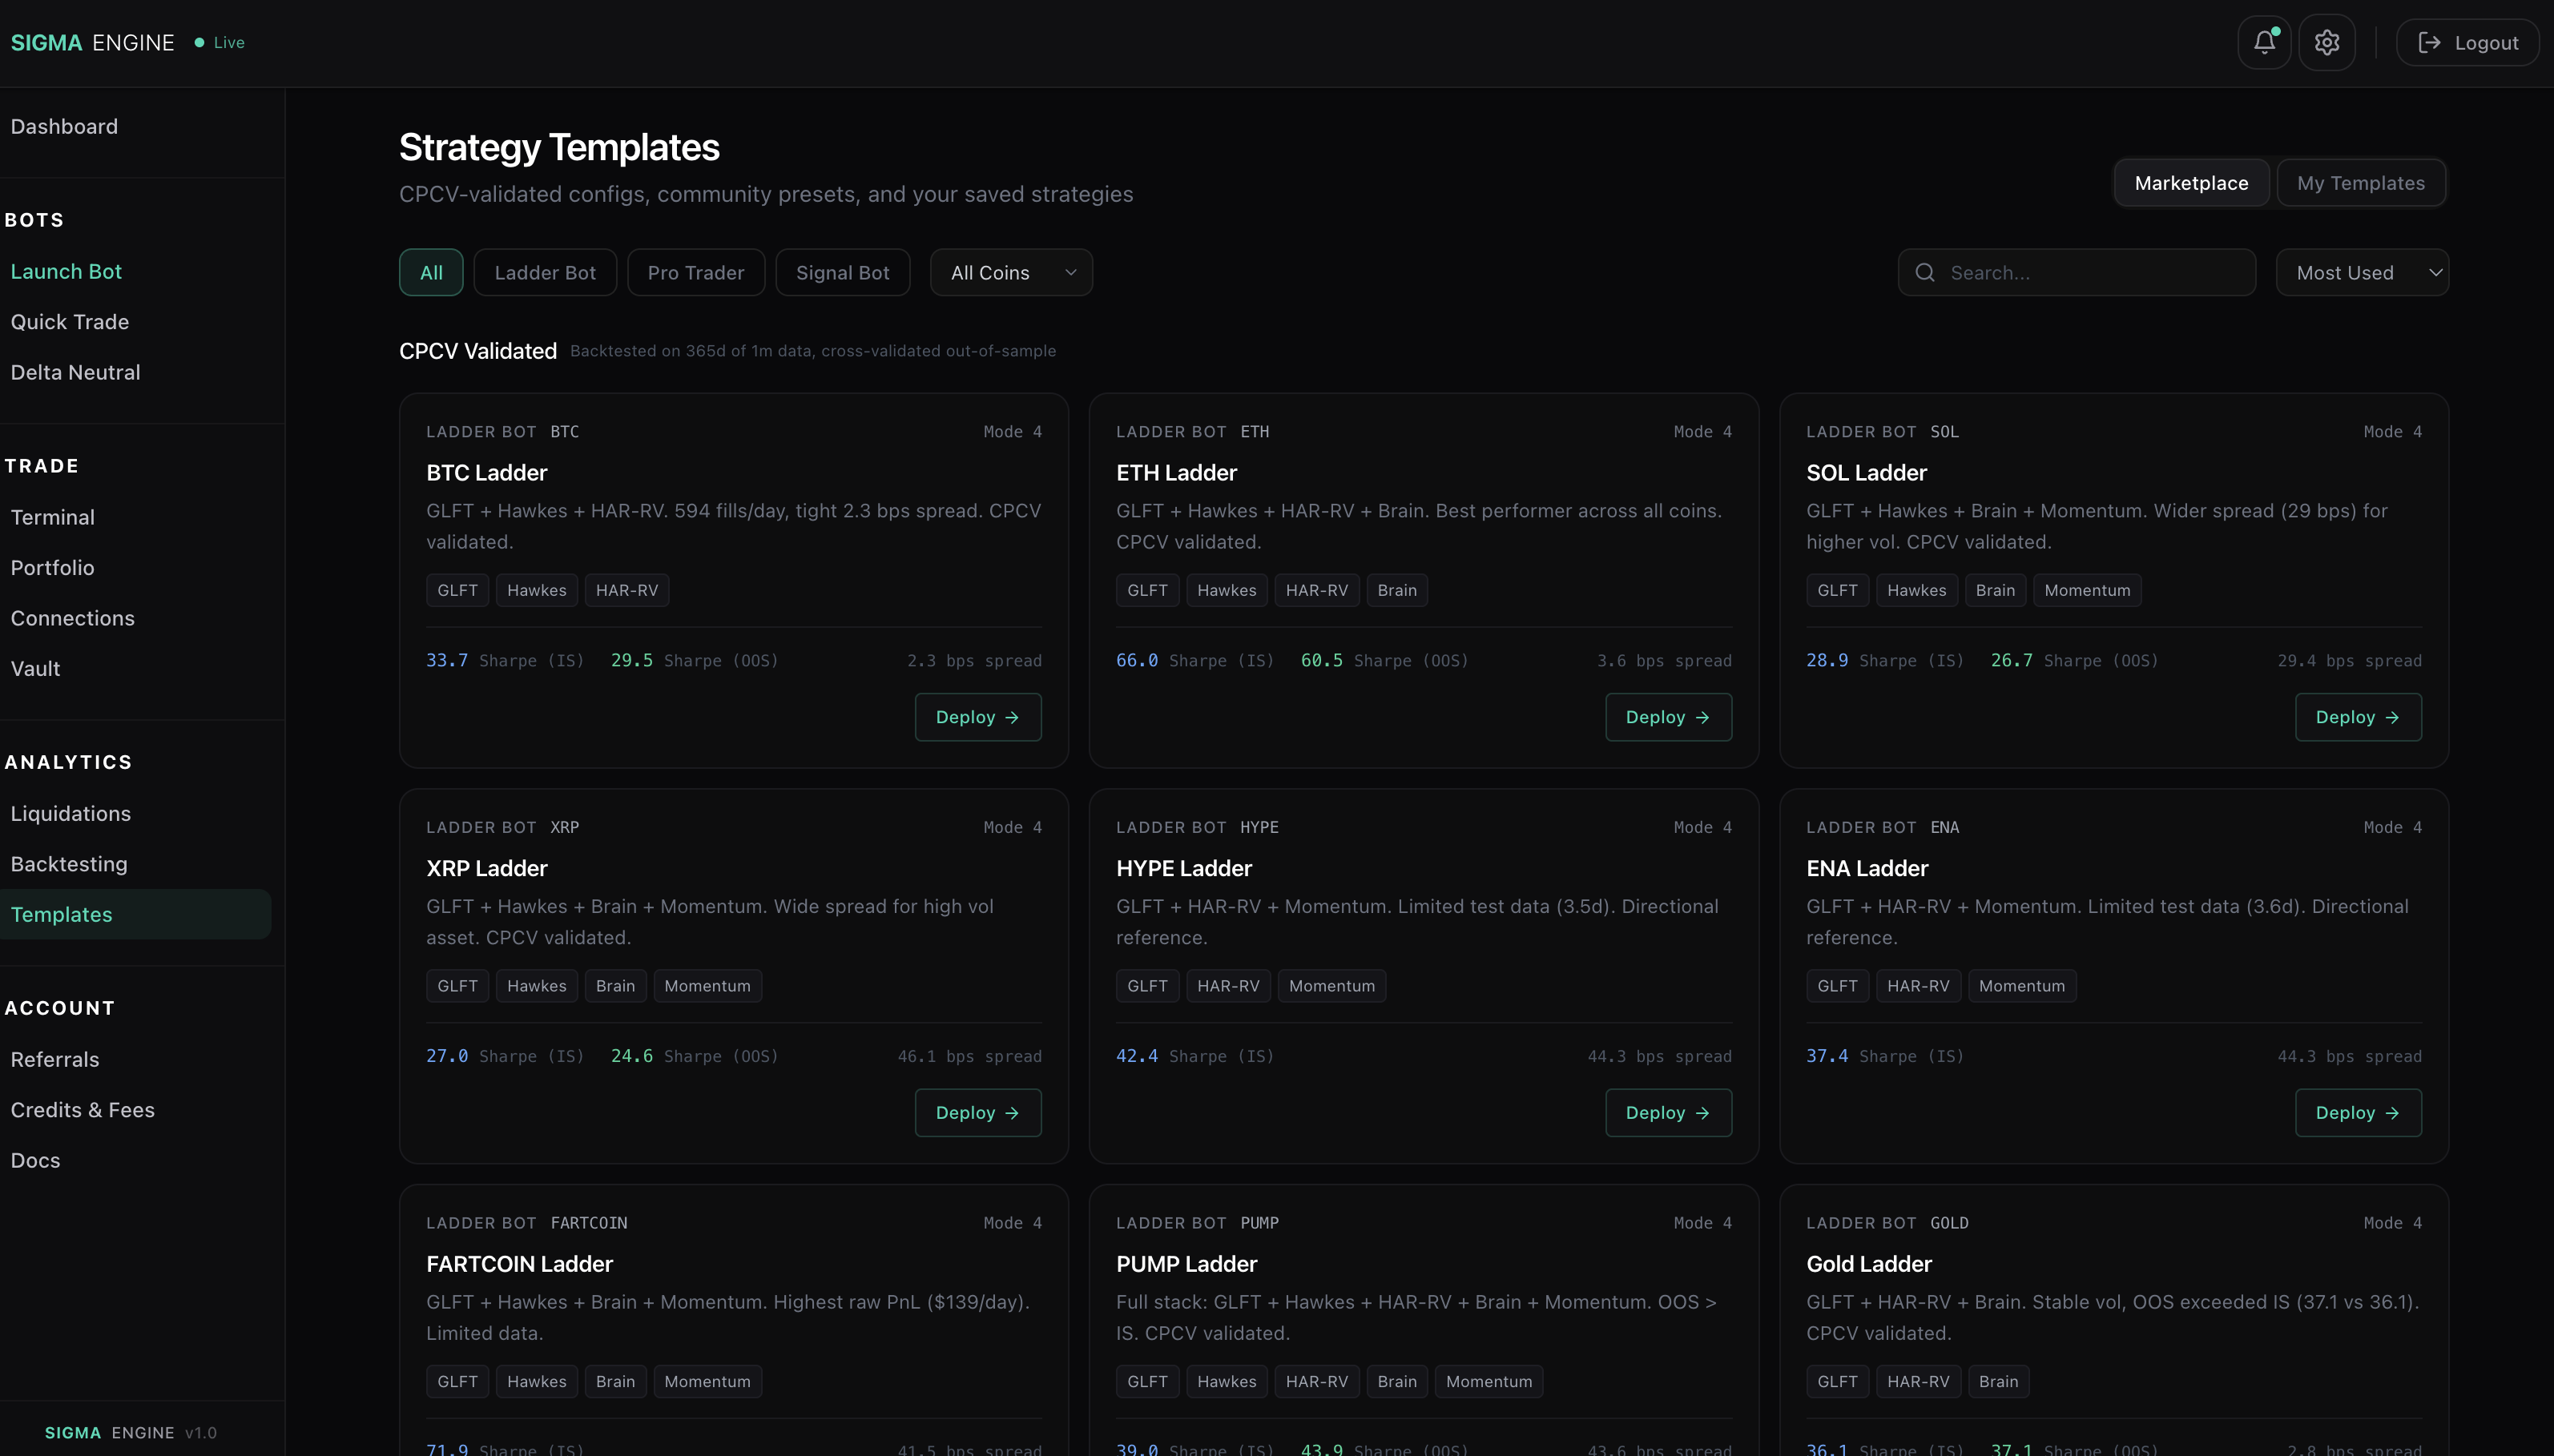Deploy the HYPE Ladder template
Image resolution: width=2554 pixels, height=1456 pixels.
click(1668, 1112)
